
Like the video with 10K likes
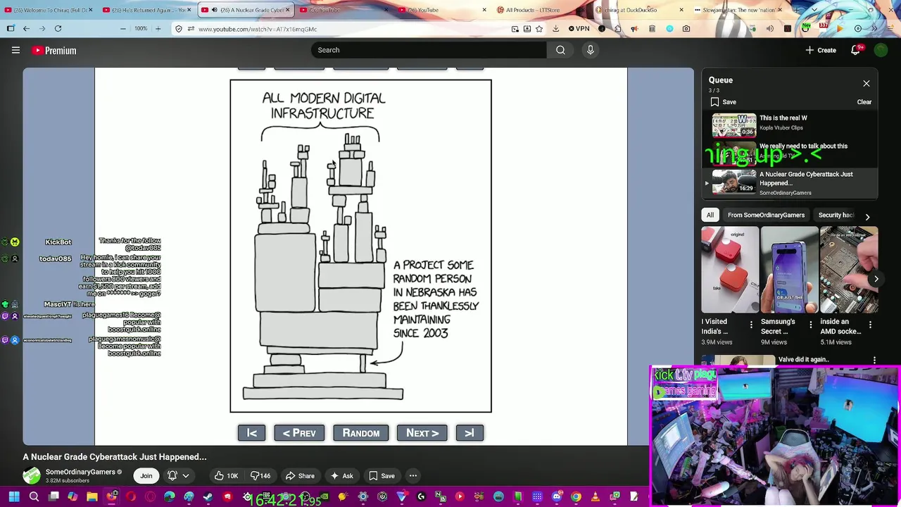tap(227, 476)
